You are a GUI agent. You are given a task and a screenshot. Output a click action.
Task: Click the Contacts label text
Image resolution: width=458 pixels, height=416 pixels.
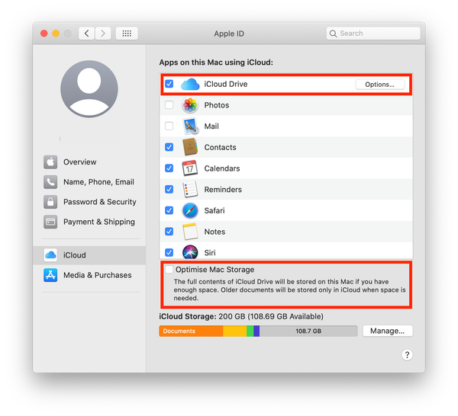pos(221,147)
